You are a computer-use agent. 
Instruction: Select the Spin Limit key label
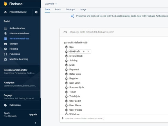click(x=75, y=83)
